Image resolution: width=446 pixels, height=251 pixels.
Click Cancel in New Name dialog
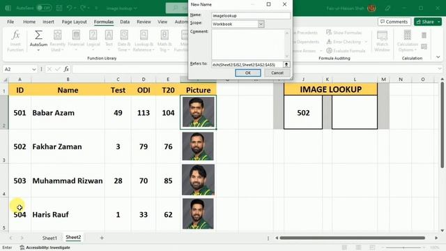277,73
